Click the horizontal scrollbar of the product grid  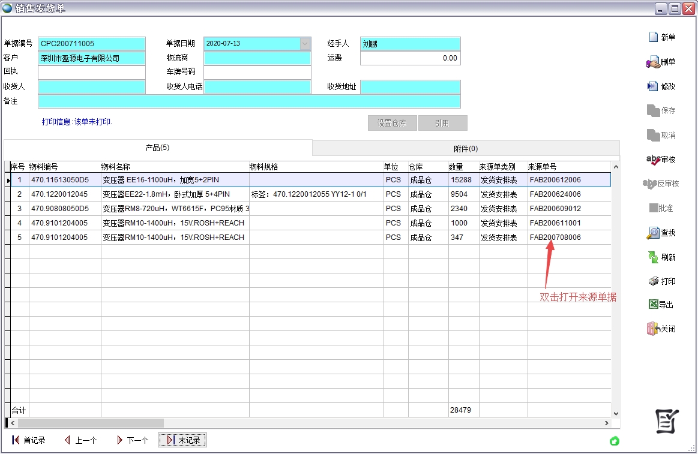coord(300,423)
